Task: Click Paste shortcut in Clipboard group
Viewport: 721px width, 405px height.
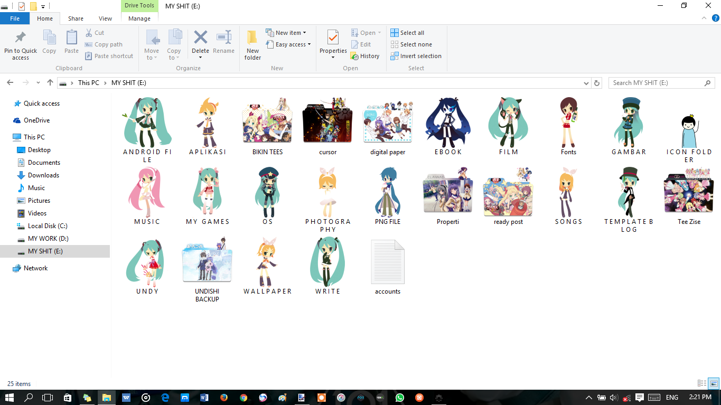Action: tap(109, 56)
